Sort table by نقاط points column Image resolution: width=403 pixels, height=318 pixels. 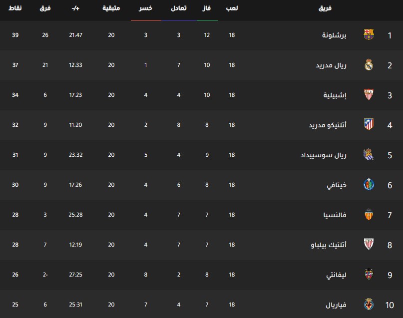(x=15, y=8)
